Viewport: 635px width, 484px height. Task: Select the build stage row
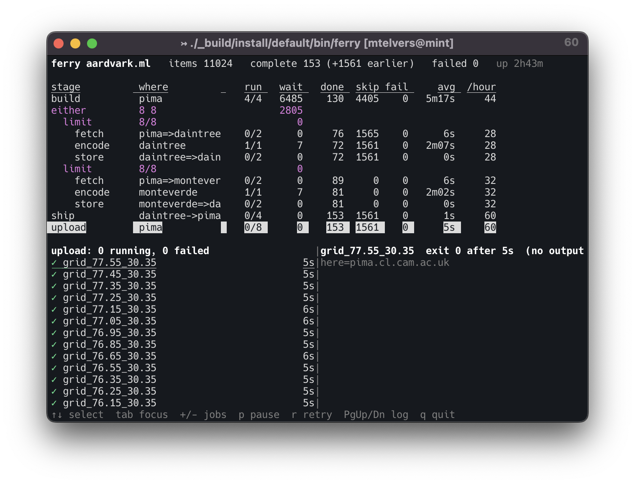click(274, 99)
